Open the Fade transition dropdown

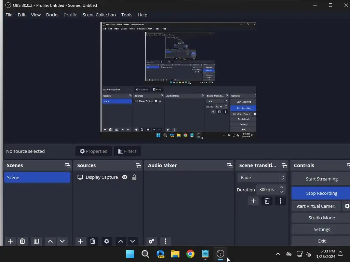click(261, 177)
